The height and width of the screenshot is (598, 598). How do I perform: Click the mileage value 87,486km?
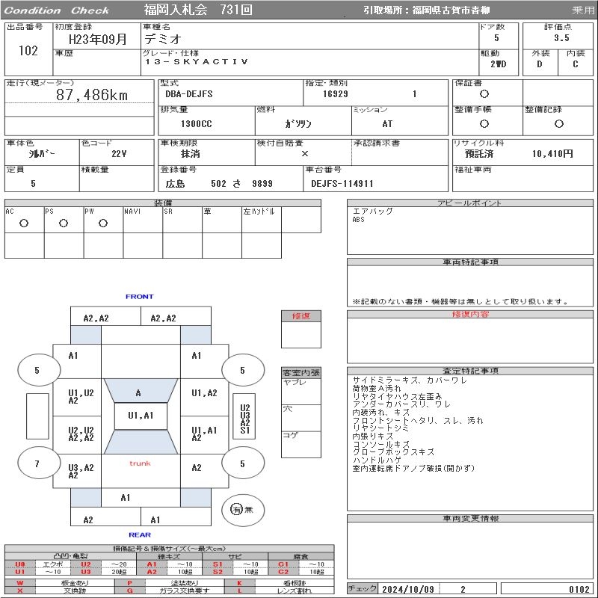(92, 95)
